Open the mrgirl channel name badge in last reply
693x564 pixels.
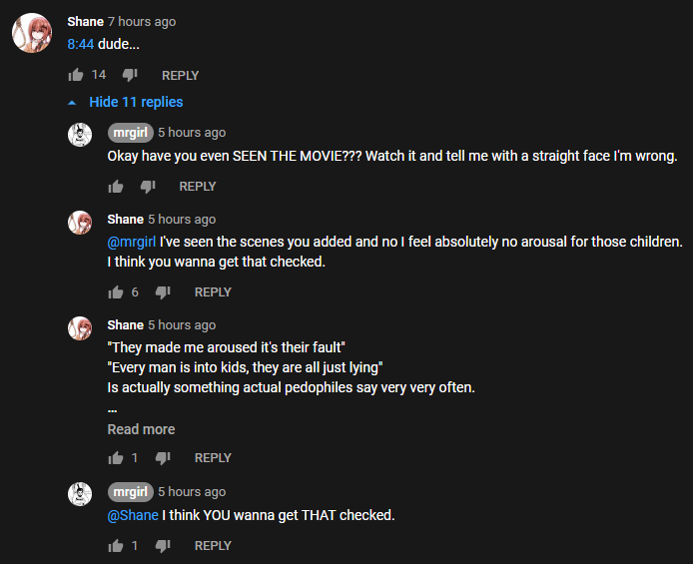(130, 491)
